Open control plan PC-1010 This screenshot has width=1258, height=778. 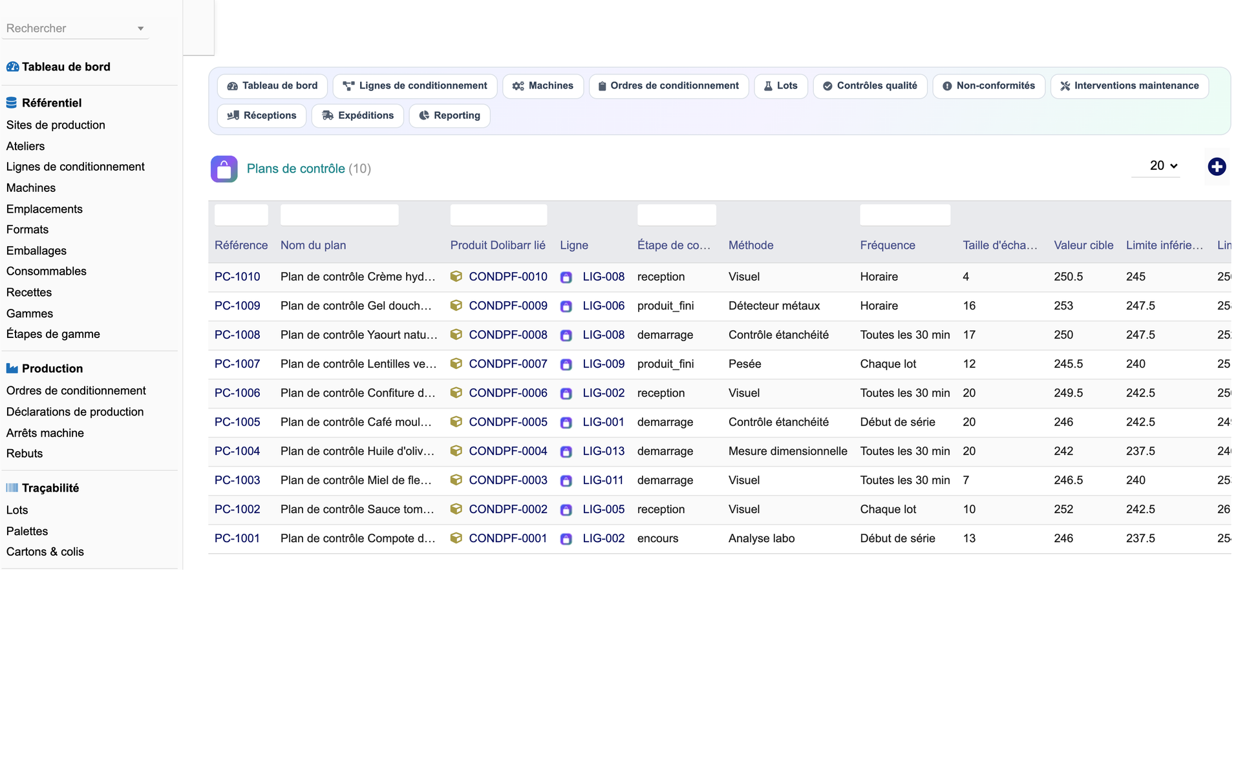click(237, 277)
